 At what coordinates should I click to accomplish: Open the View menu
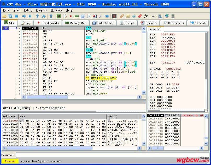click(x=16, y=10)
